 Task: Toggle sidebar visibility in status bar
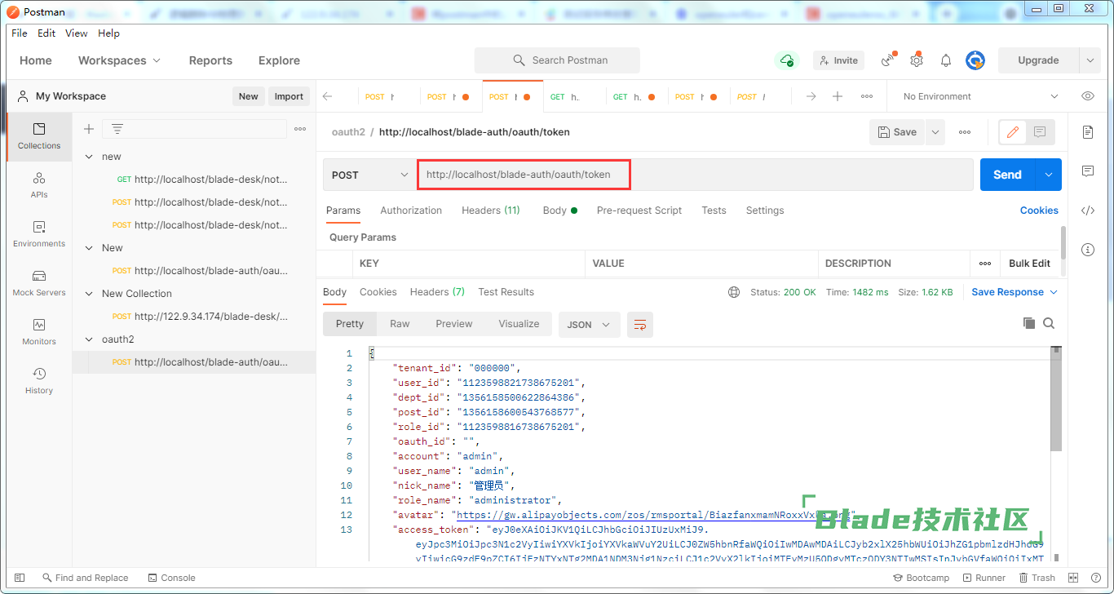coord(20,578)
